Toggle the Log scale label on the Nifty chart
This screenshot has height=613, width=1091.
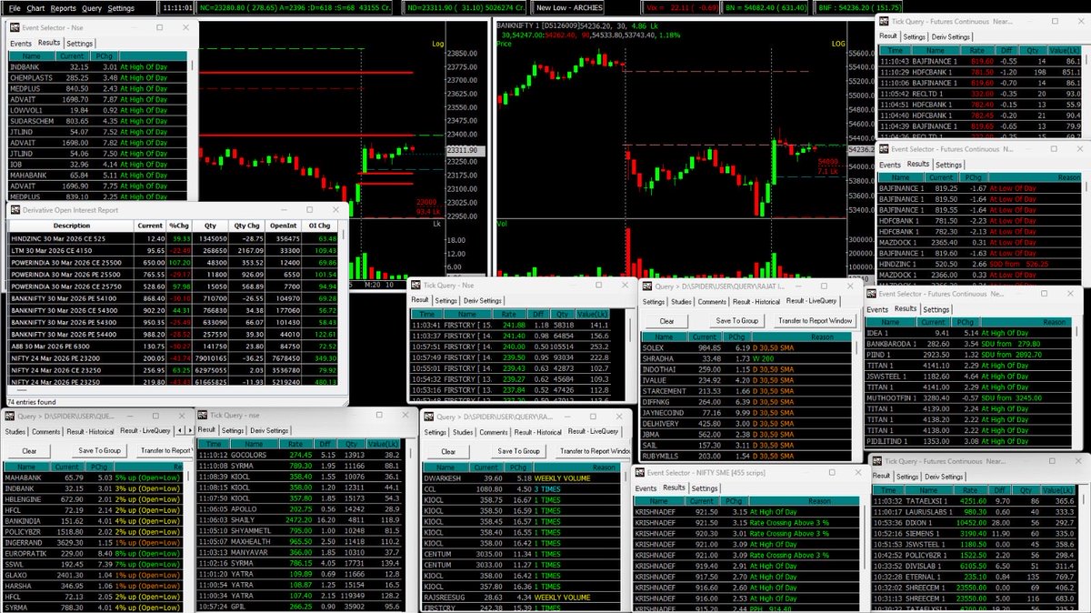pos(438,43)
